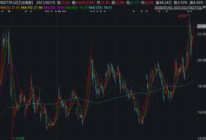Open the date range dropdown triangle

click(205, 7)
